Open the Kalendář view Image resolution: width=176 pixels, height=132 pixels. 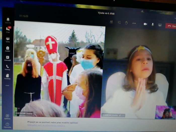[8, 58]
